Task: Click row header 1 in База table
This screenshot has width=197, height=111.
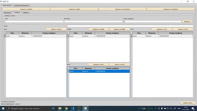Action: click(x=5, y=36)
